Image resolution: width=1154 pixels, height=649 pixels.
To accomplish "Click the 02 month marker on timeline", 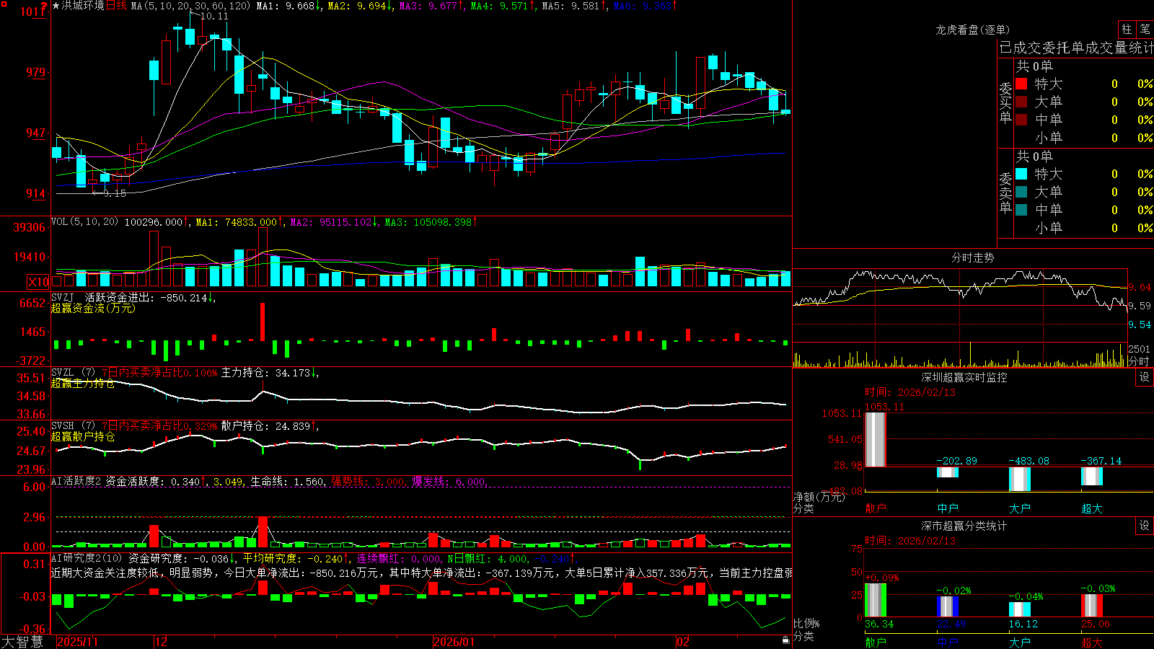I will [683, 642].
